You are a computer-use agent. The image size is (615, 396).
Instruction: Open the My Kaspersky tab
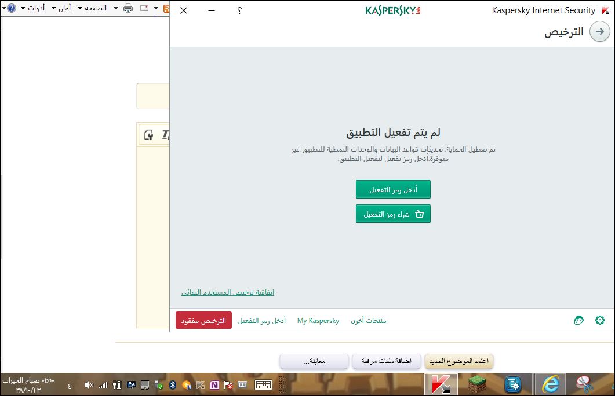click(318, 321)
